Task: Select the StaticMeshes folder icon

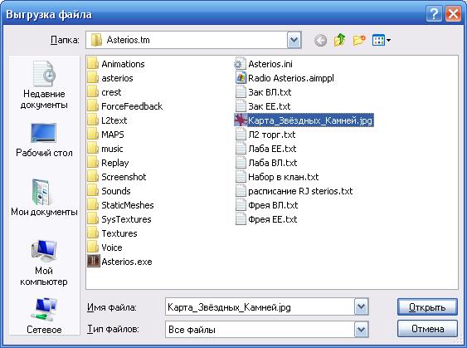Action: [93, 205]
